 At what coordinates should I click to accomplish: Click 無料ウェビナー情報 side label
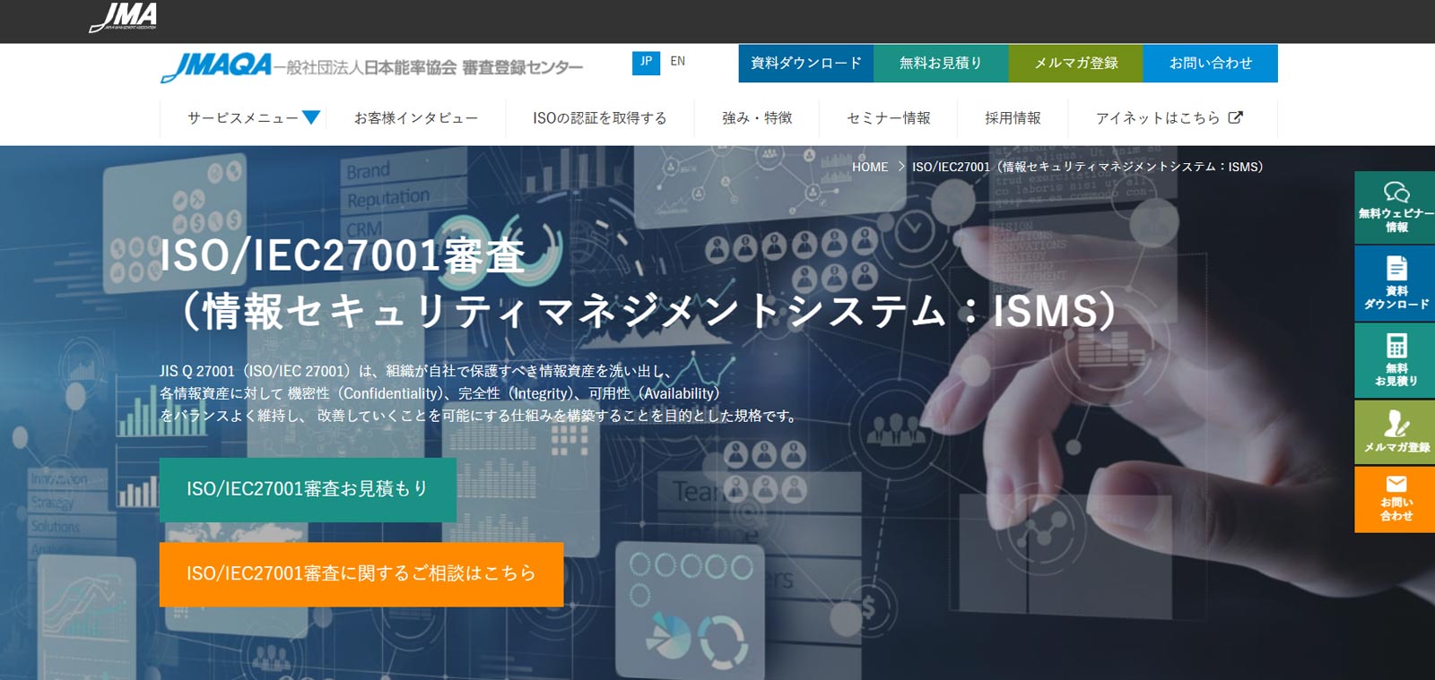coord(1396,220)
